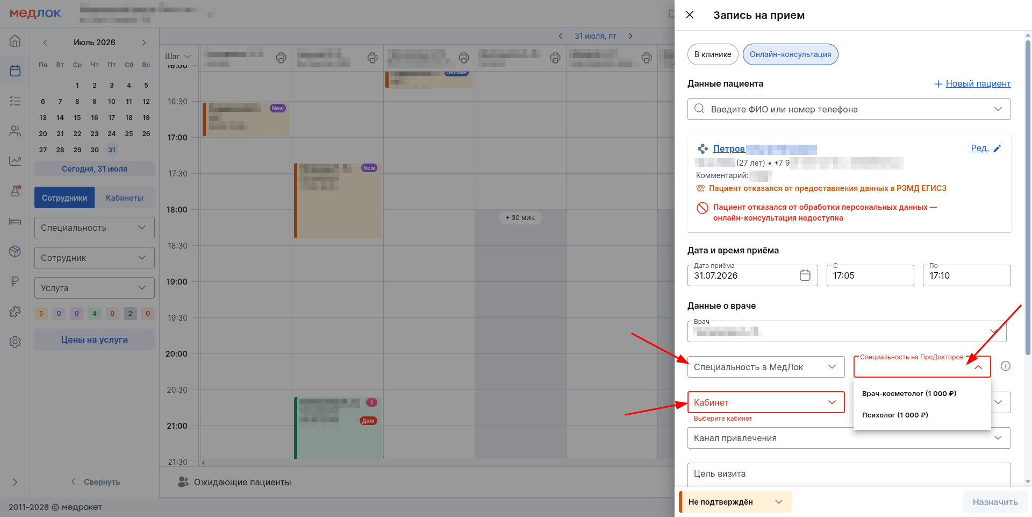Click the calendar icon in date field
Image resolution: width=1032 pixels, height=517 pixels.
click(805, 275)
